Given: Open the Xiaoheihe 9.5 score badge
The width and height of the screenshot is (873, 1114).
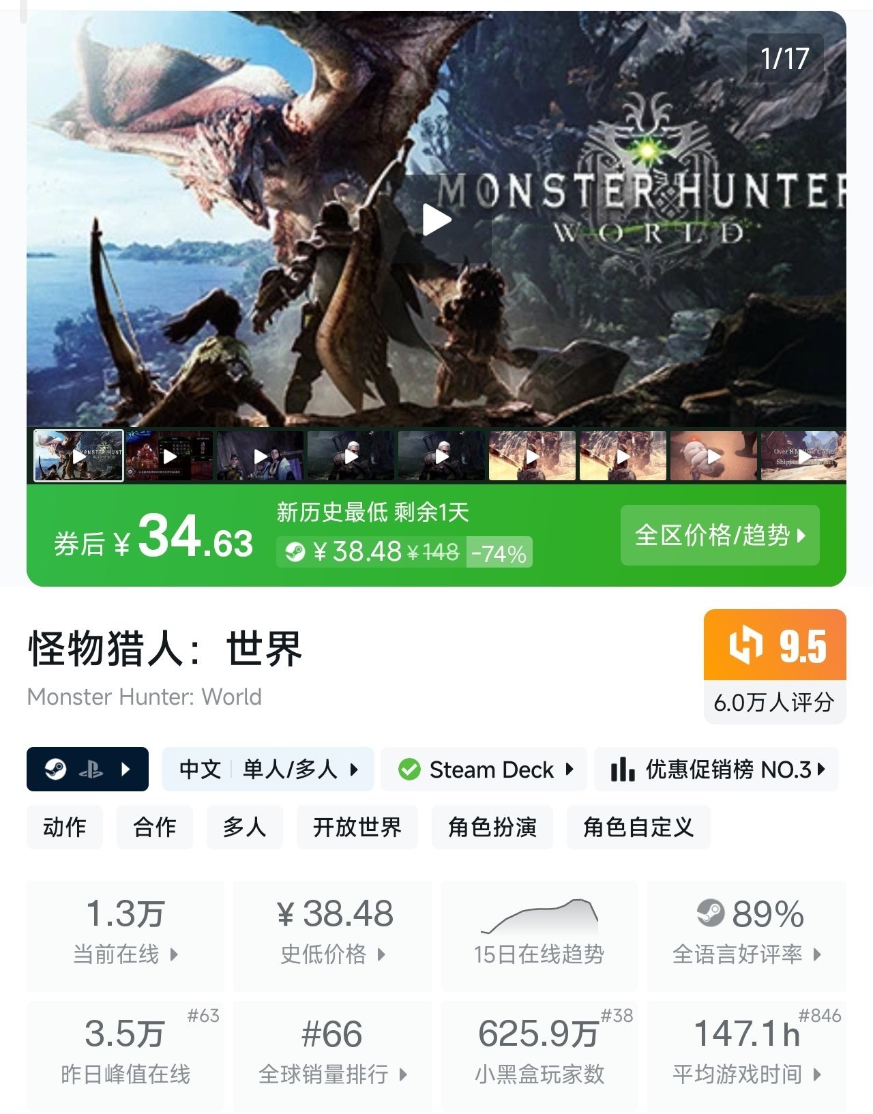Looking at the screenshot, I should pyautogui.click(x=775, y=645).
